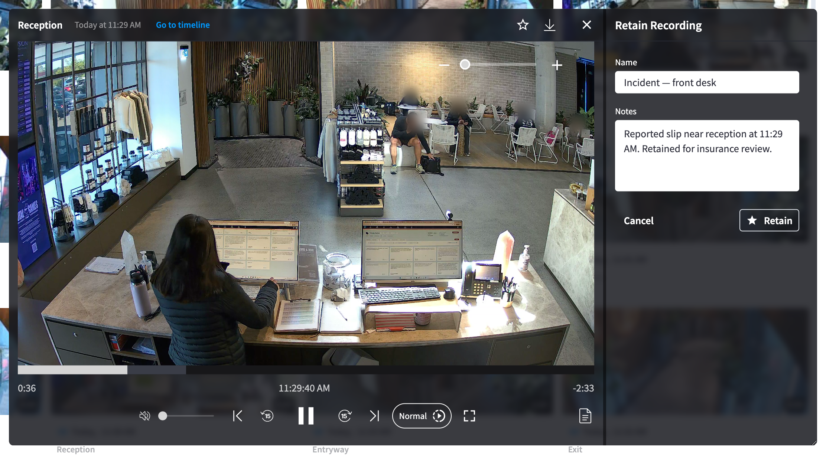This screenshot has height=455, width=826.
Task: Click the star icon in the header
Action: (x=523, y=25)
